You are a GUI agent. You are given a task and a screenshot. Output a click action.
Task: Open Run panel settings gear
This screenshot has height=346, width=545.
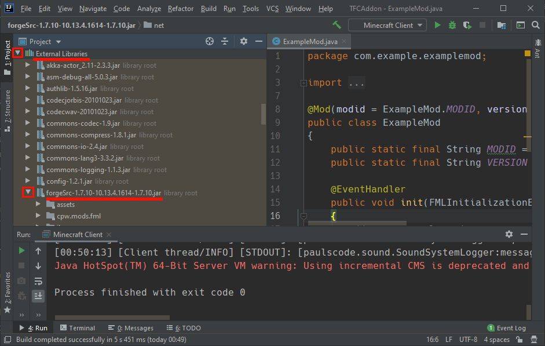coord(509,234)
